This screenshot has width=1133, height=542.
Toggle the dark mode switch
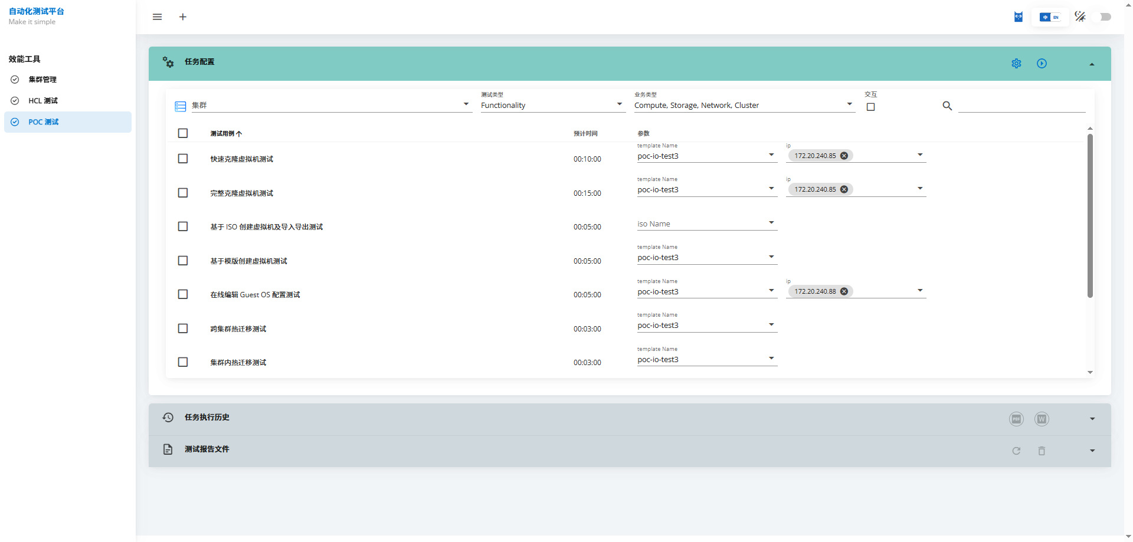(x=1101, y=17)
